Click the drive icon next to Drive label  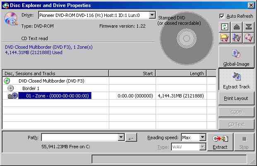point(10,19)
